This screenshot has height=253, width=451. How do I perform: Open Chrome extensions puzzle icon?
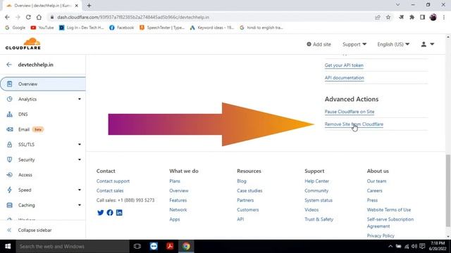click(412, 17)
